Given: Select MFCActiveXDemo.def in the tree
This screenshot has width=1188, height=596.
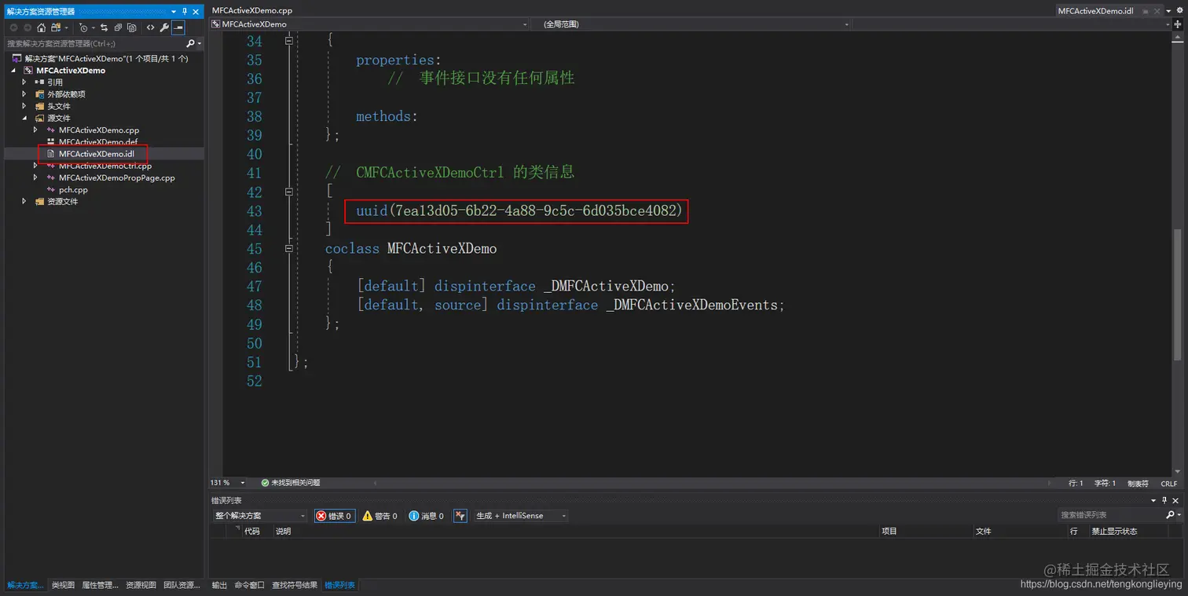Looking at the screenshot, I should click(98, 142).
